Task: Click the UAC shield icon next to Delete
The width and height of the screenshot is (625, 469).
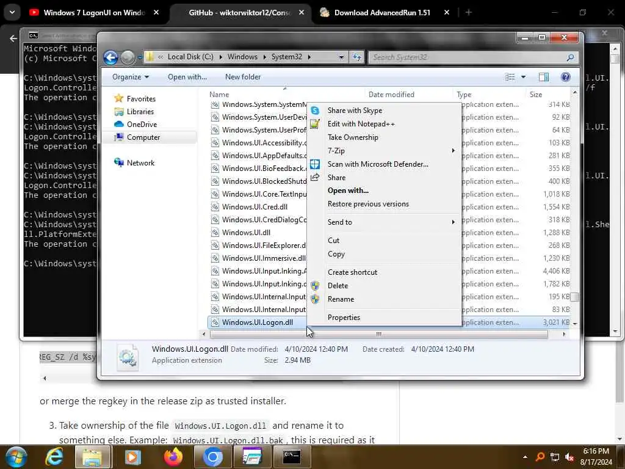Action: pyautogui.click(x=315, y=286)
